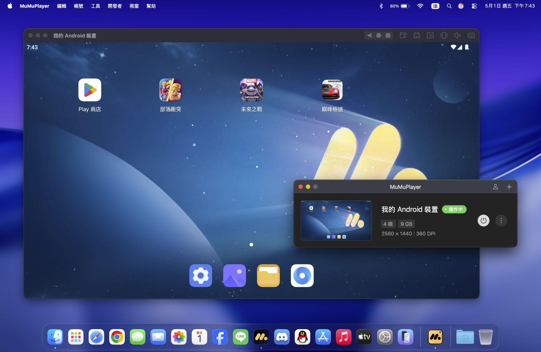
Task: Launch the 部落衝突 game
Action: (171, 90)
